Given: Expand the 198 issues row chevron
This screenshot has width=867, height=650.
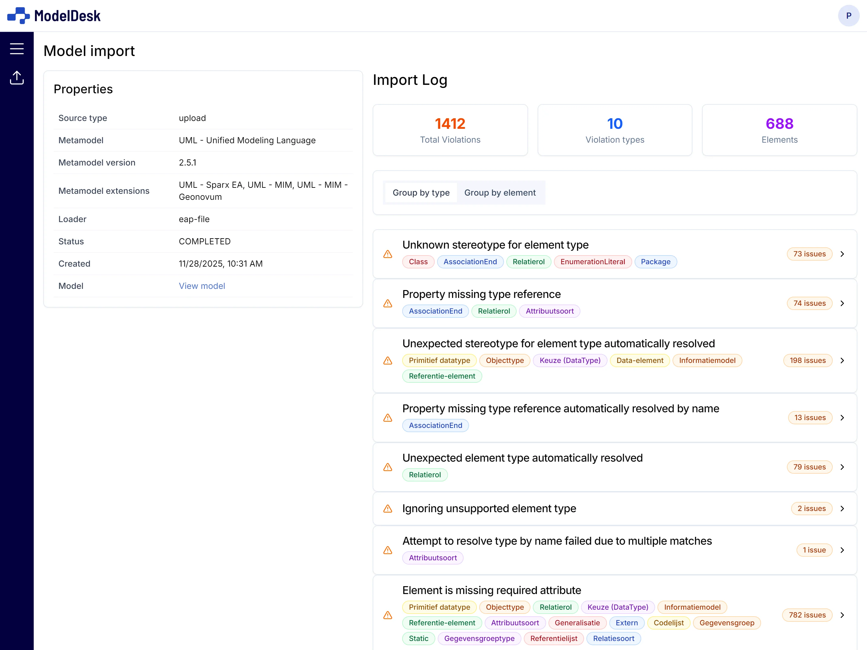Looking at the screenshot, I should (842, 361).
